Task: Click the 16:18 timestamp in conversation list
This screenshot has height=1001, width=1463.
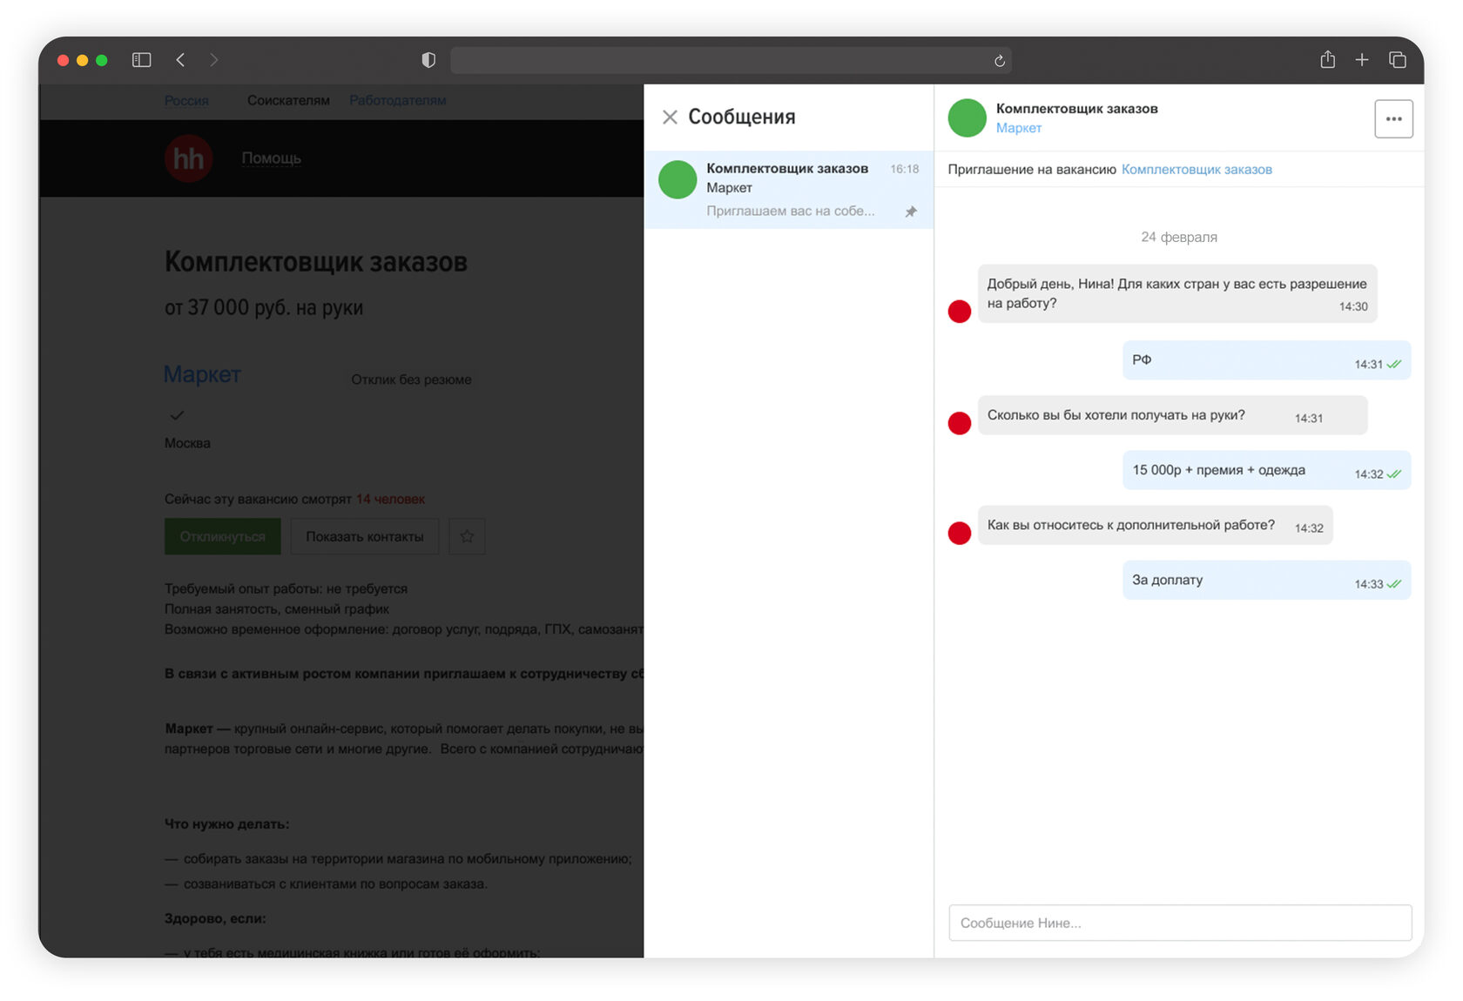Action: click(904, 169)
